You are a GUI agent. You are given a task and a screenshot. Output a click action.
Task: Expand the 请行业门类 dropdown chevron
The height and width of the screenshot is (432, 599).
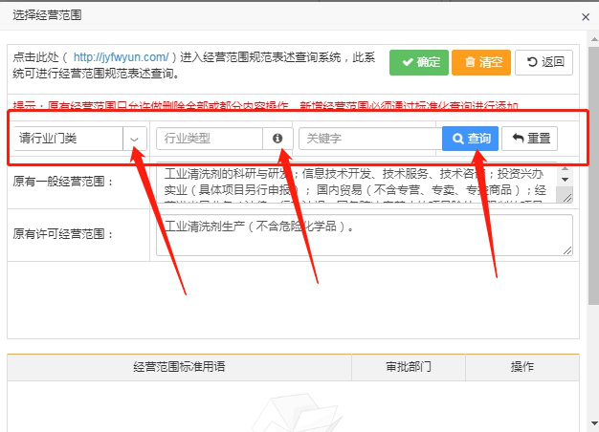pyautogui.click(x=134, y=139)
